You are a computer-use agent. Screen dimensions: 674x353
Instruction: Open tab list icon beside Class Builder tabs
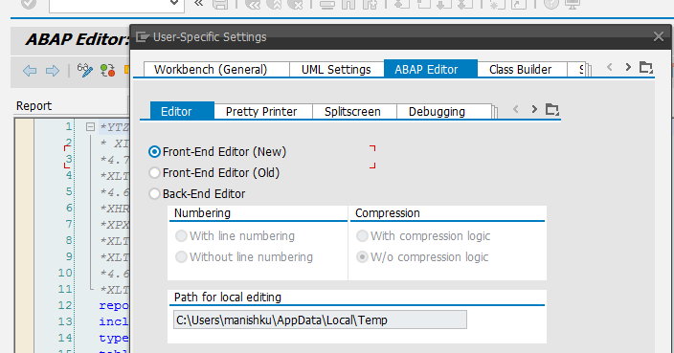point(645,67)
